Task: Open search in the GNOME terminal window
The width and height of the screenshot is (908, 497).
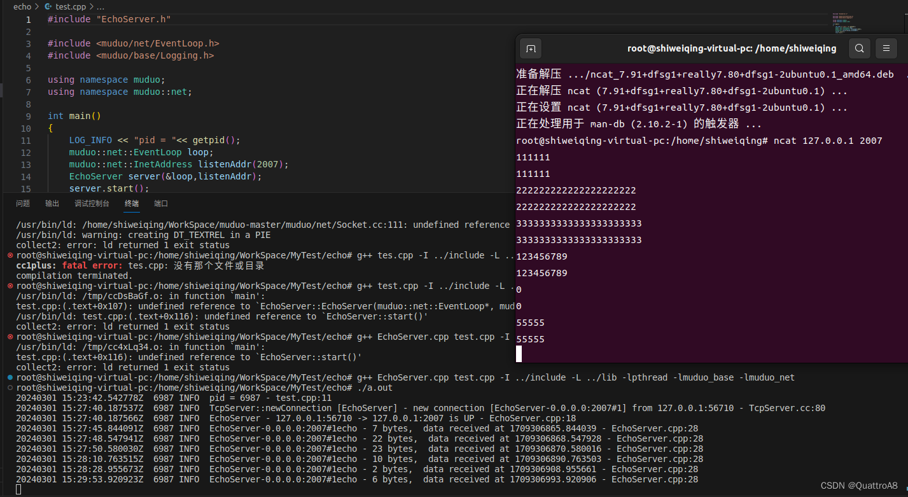Action: click(859, 48)
